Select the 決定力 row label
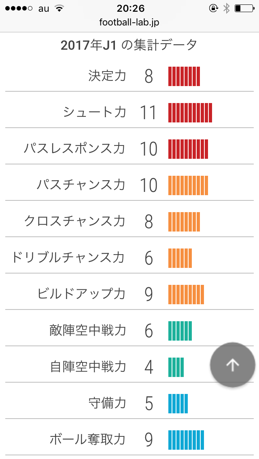The image size is (259, 459). click(x=107, y=76)
